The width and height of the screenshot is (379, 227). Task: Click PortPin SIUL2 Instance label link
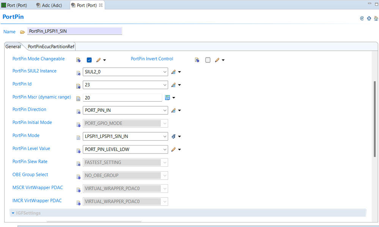point(34,71)
